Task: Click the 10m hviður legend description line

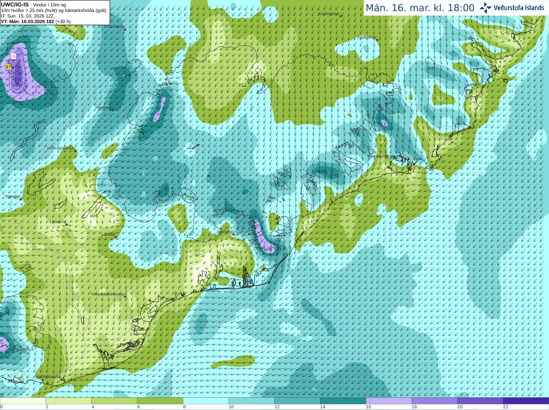Action: click(54, 10)
